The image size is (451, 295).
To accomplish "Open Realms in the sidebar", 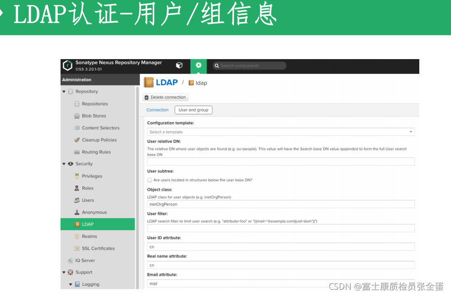I will pyautogui.click(x=89, y=236).
